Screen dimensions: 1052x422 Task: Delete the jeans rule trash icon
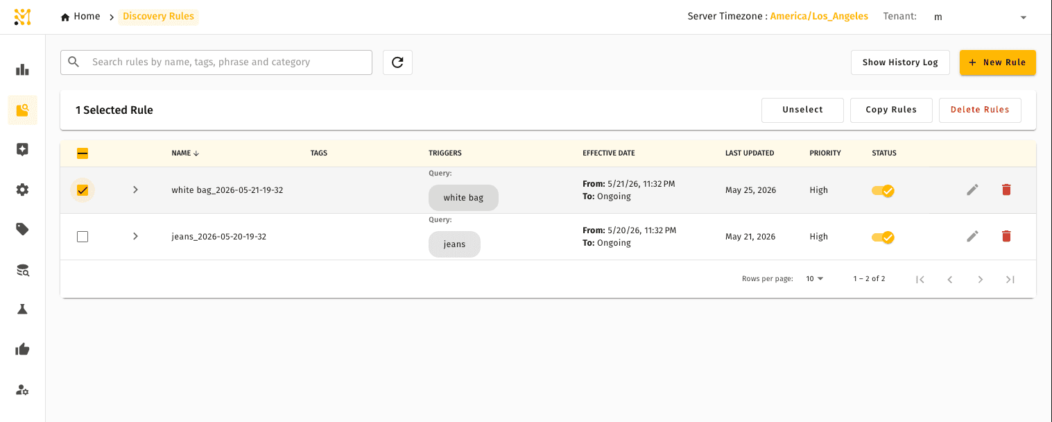click(x=1006, y=236)
